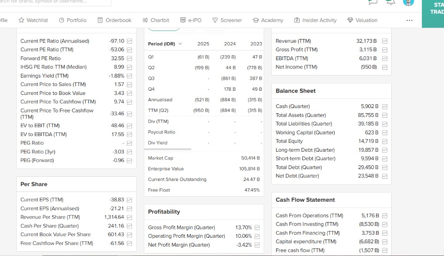Show chart for Revenue (TTM)
The height and width of the screenshot is (256, 444).
pos(384,41)
